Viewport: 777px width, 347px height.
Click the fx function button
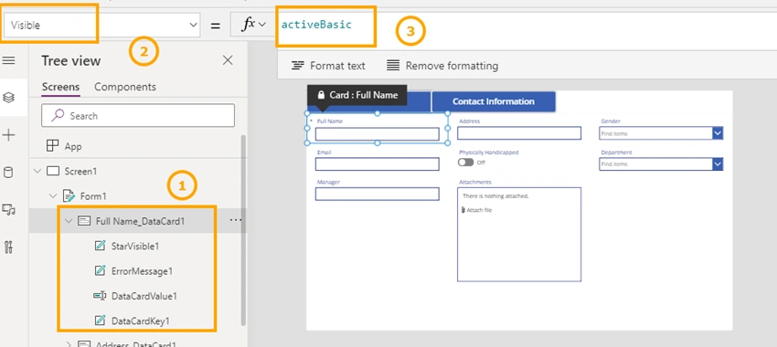pos(249,25)
